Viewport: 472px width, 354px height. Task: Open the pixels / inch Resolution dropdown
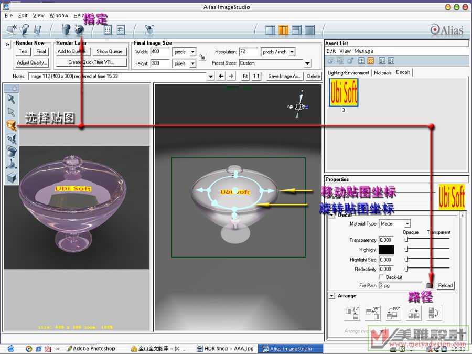tap(292, 52)
